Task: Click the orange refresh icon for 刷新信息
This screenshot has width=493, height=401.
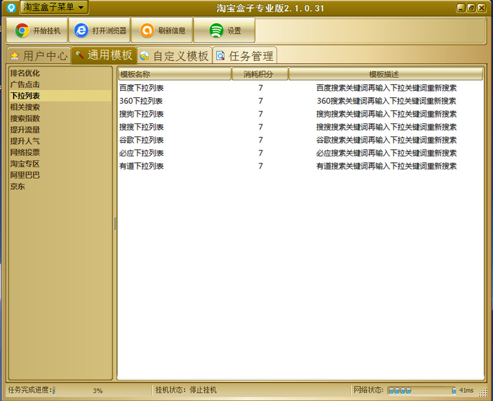Action: [147, 31]
